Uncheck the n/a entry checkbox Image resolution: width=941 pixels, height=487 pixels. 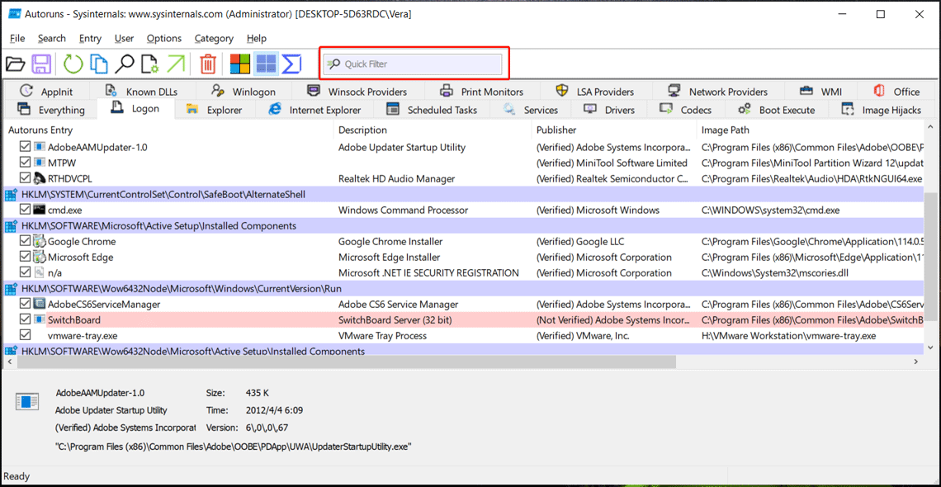point(26,272)
